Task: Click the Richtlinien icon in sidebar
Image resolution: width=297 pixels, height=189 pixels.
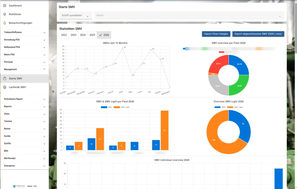Action: point(5,14)
